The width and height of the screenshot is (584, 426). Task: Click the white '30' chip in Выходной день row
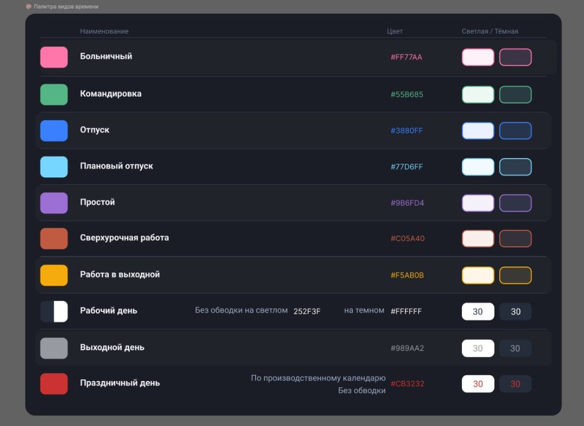tap(478, 348)
